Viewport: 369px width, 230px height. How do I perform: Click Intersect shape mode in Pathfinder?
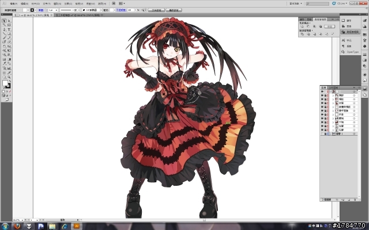pyautogui.click(x=314, y=26)
